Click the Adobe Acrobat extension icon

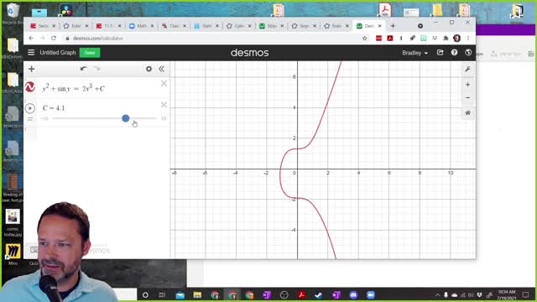(x=389, y=39)
